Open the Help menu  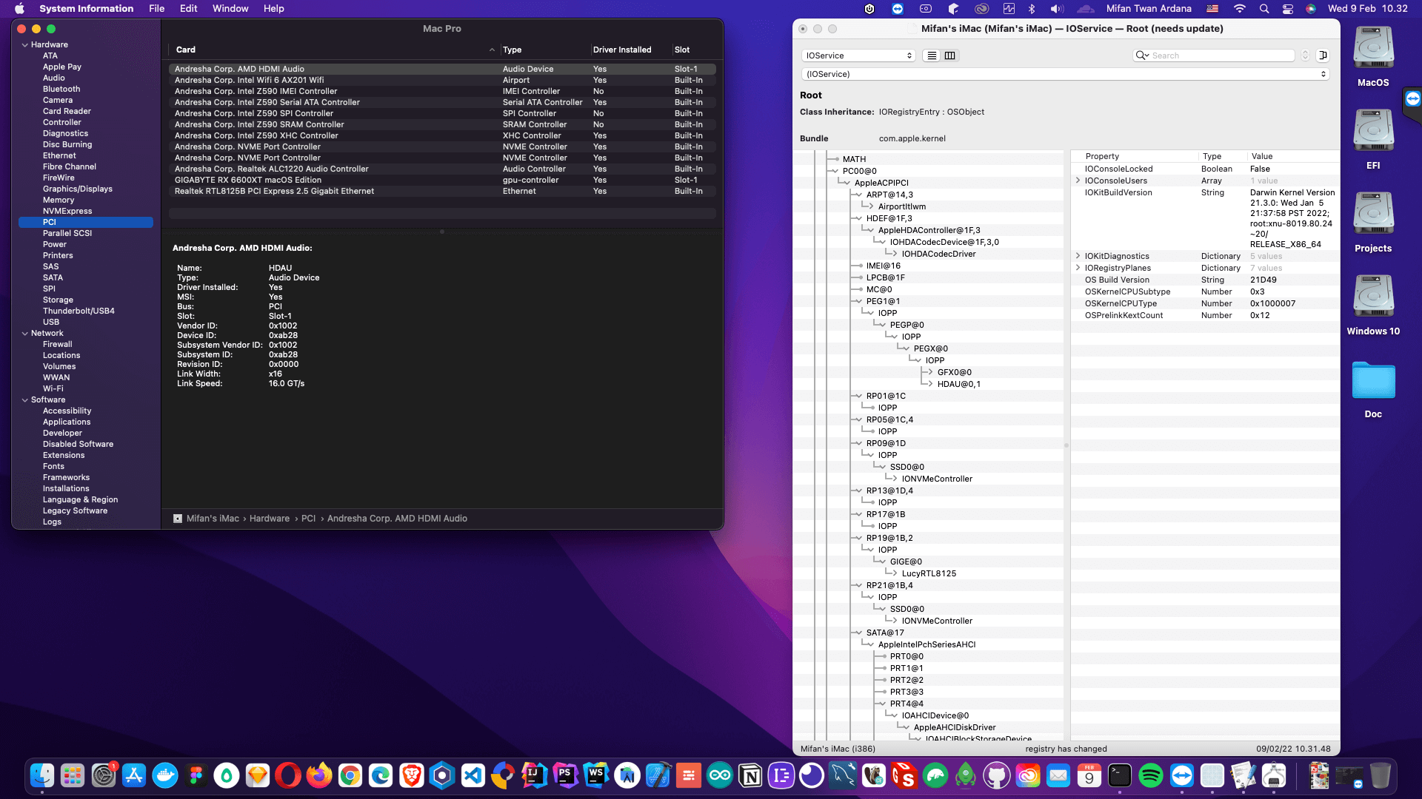click(x=274, y=9)
